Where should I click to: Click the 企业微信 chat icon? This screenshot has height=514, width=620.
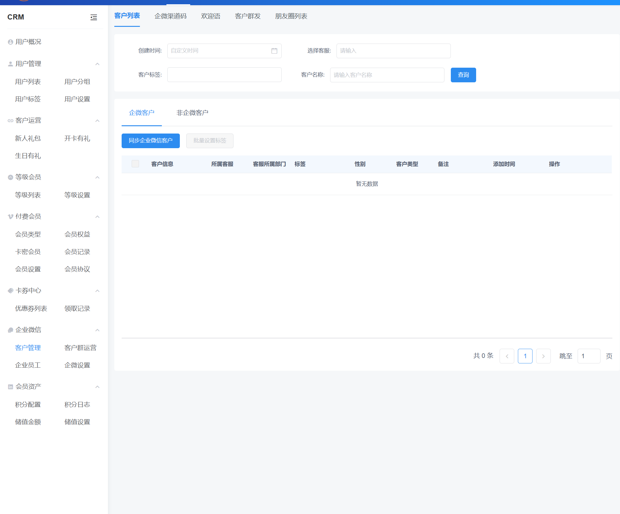click(10, 330)
